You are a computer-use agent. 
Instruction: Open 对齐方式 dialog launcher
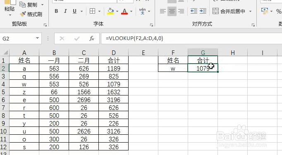tap(253, 25)
